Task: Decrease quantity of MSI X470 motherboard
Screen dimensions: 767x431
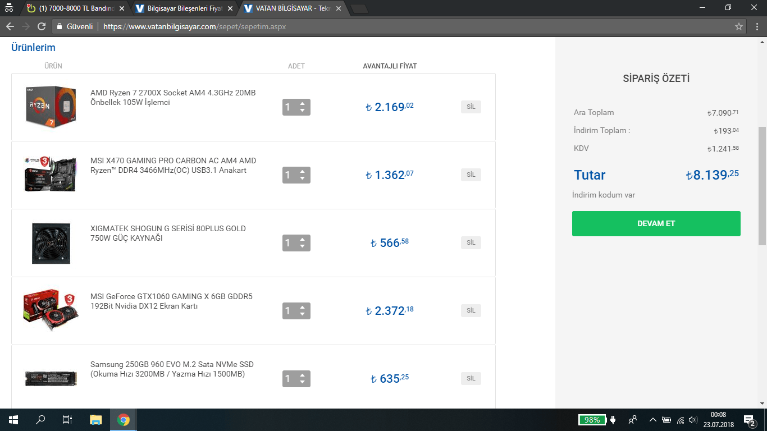Action: coord(303,178)
